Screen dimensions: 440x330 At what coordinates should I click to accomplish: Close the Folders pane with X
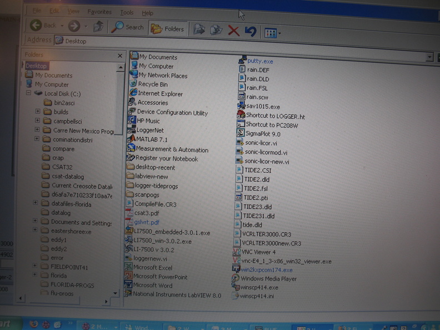(x=120, y=56)
